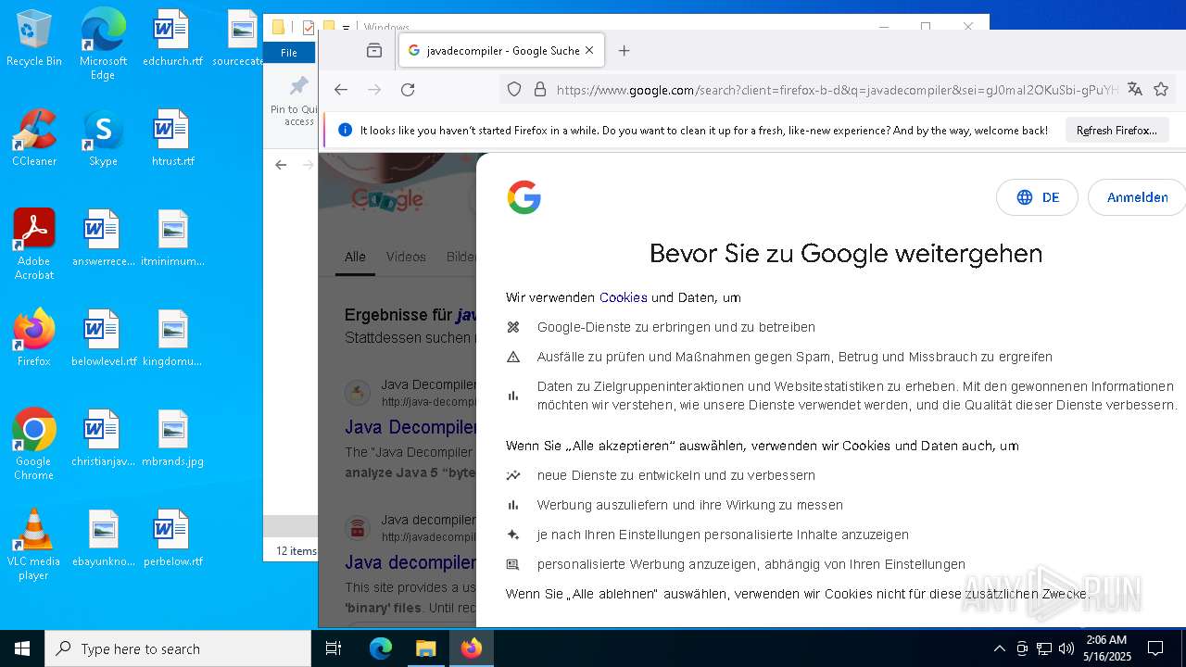Open the answerrece... document file
This screenshot has height=667, width=1186.
[x=103, y=239]
